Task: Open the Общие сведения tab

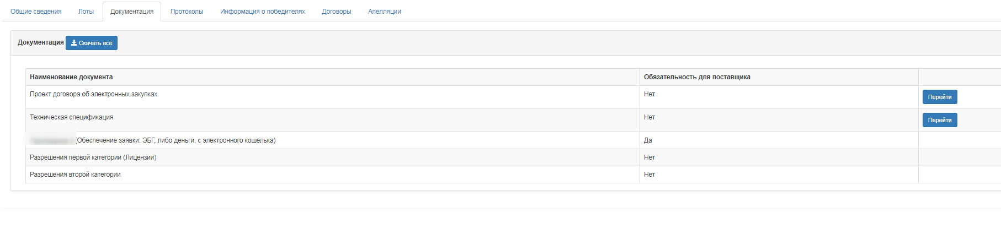Action: (x=36, y=12)
